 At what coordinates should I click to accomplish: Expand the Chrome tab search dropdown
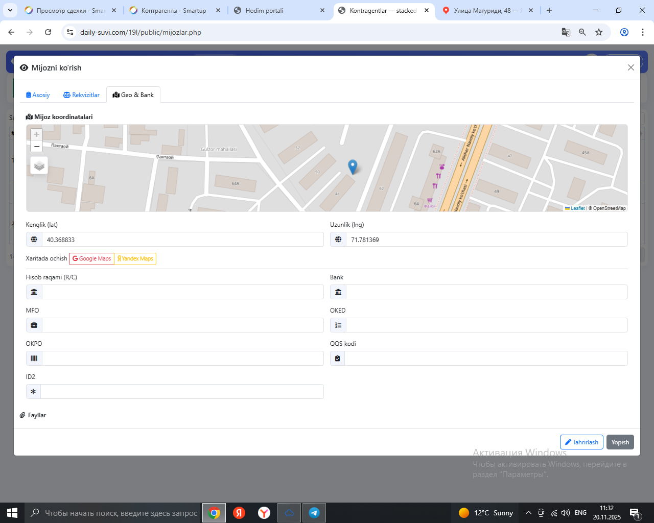coord(10,10)
